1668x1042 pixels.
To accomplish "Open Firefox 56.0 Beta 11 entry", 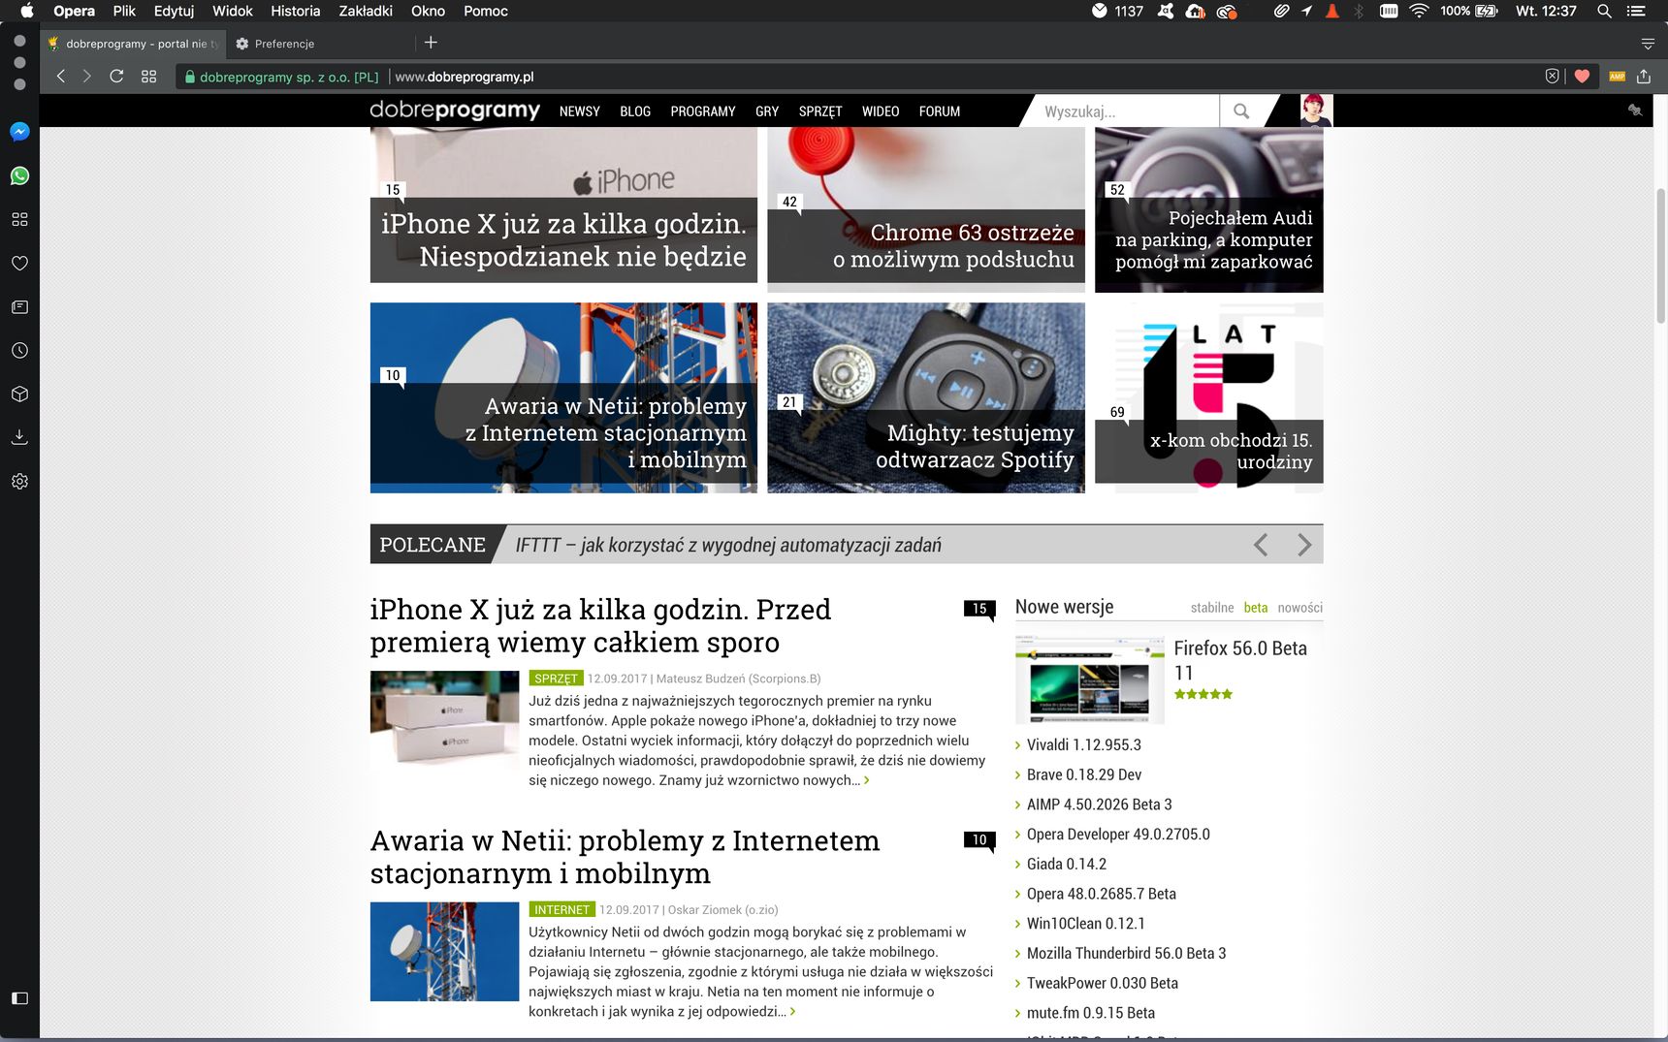I will click(x=1240, y=660).
